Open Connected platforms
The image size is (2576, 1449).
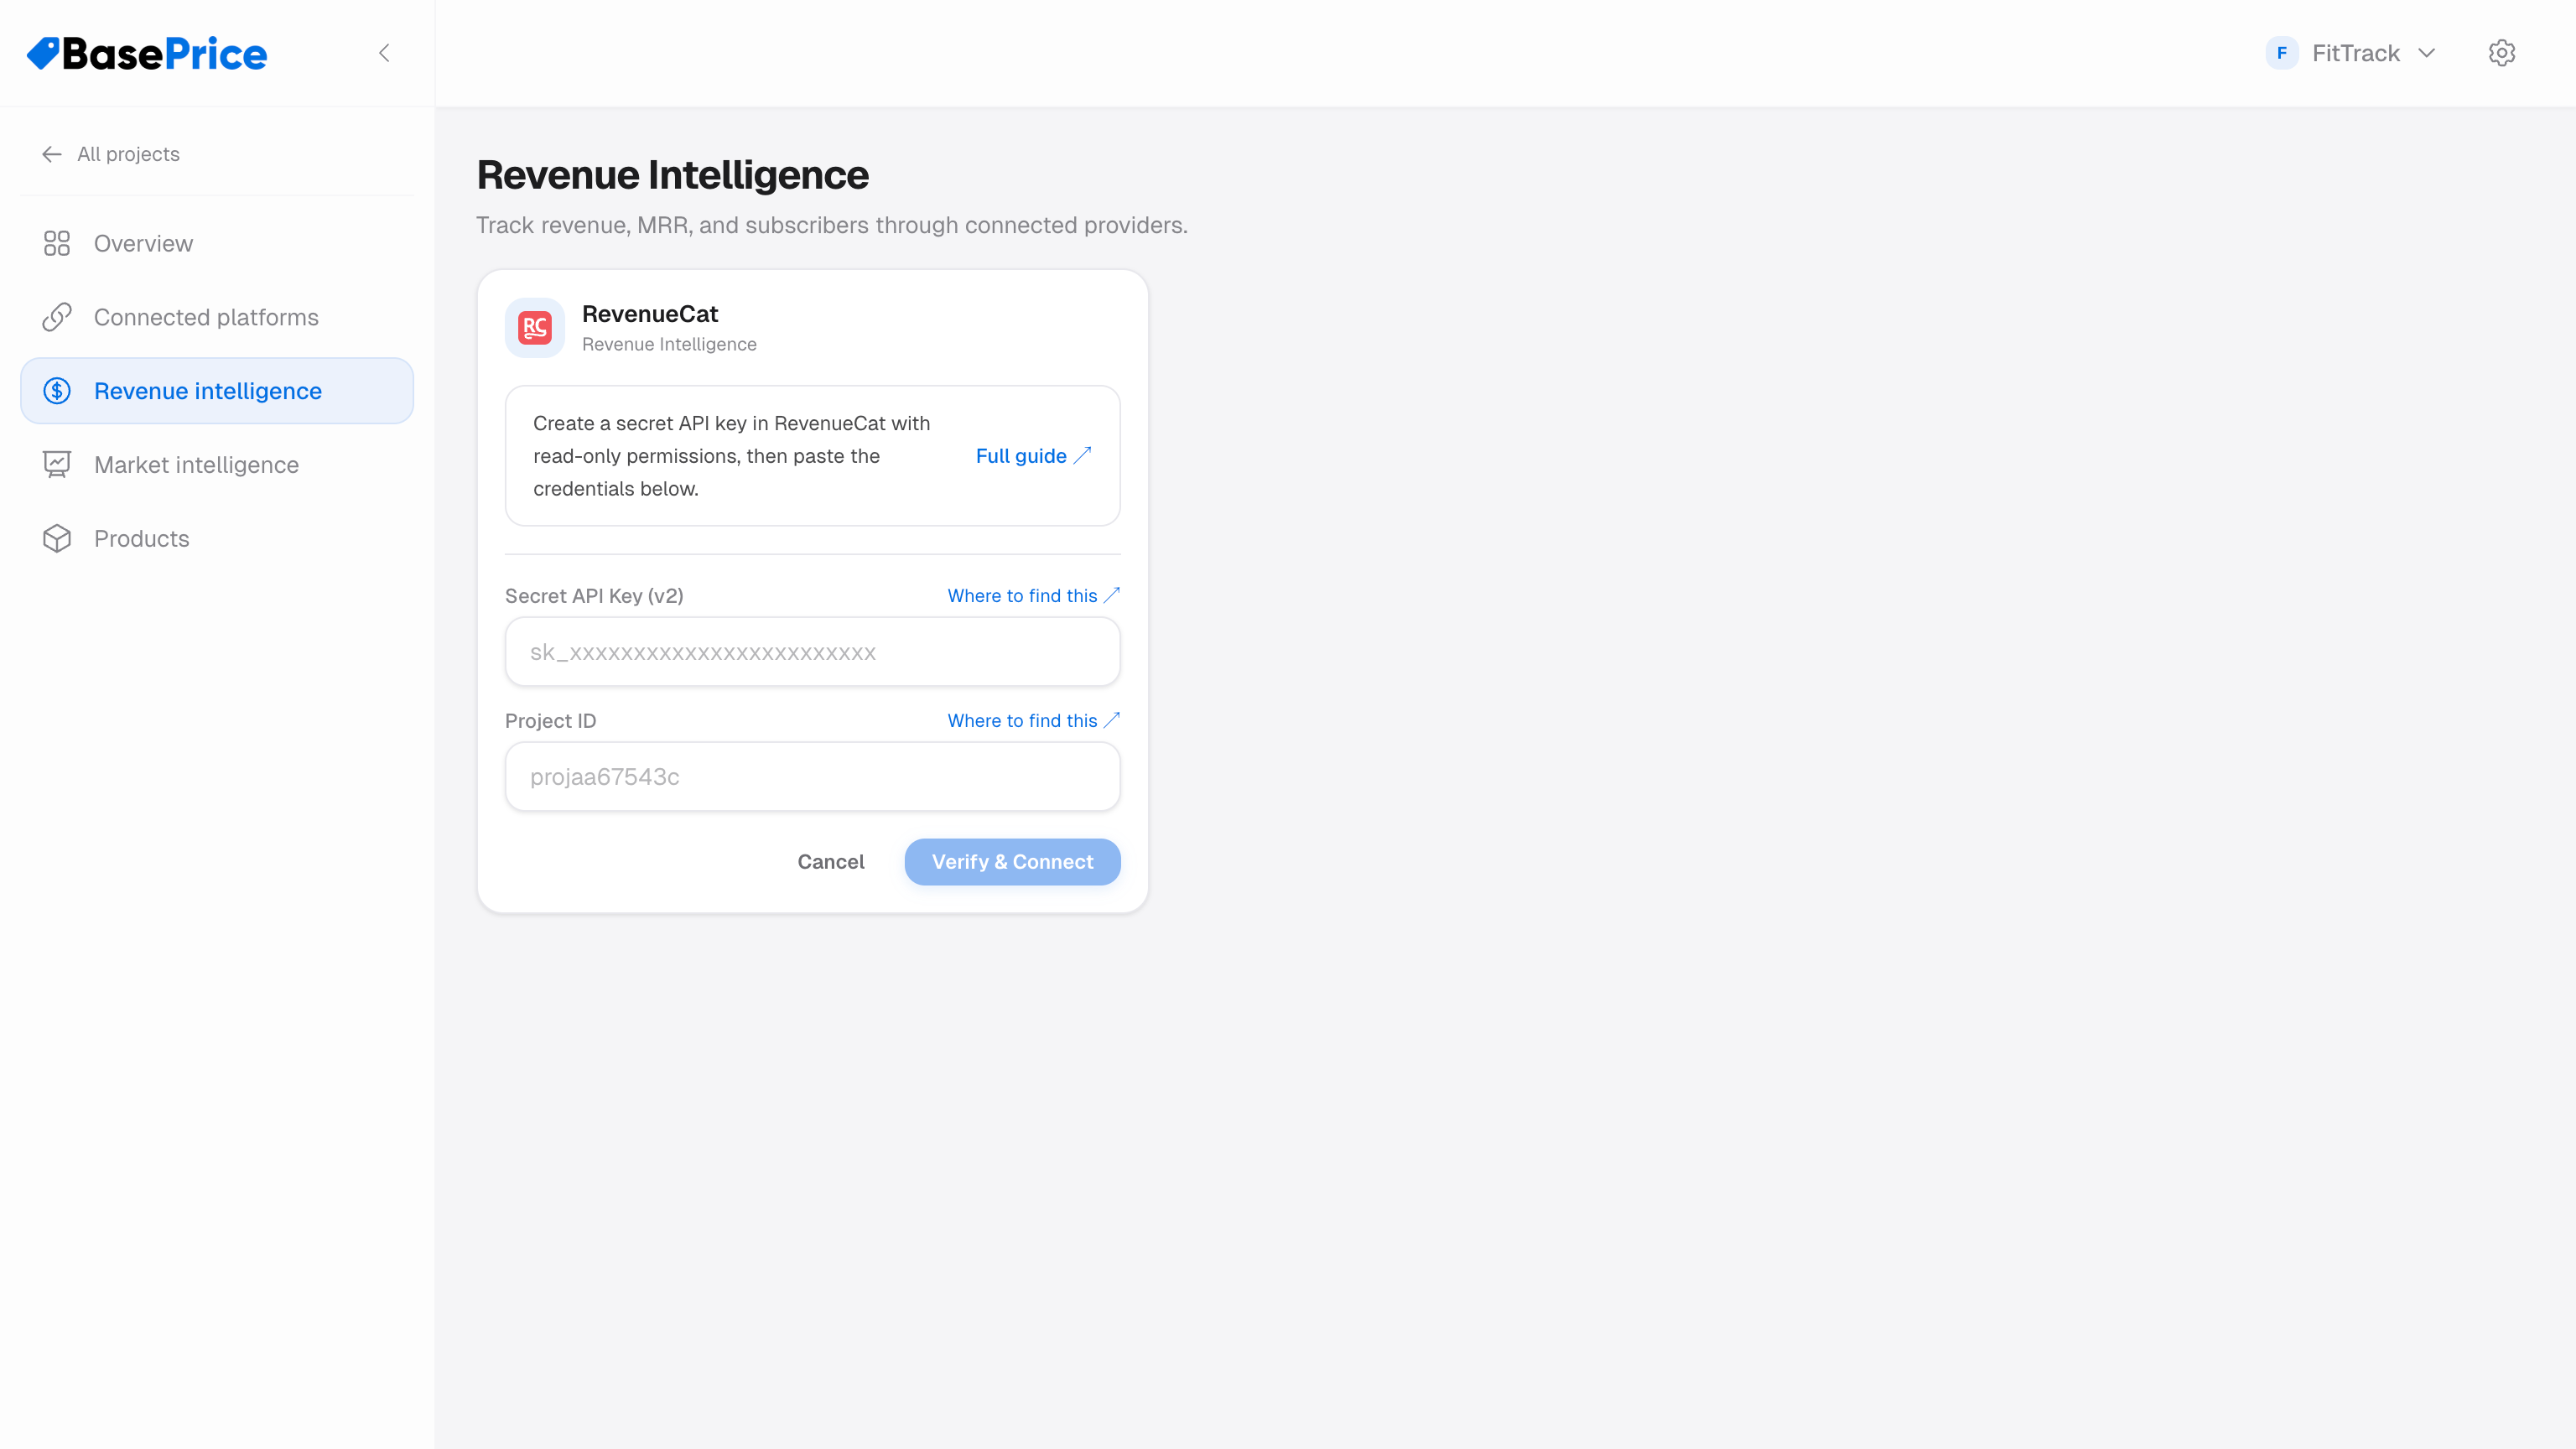(x=217, y=317)
